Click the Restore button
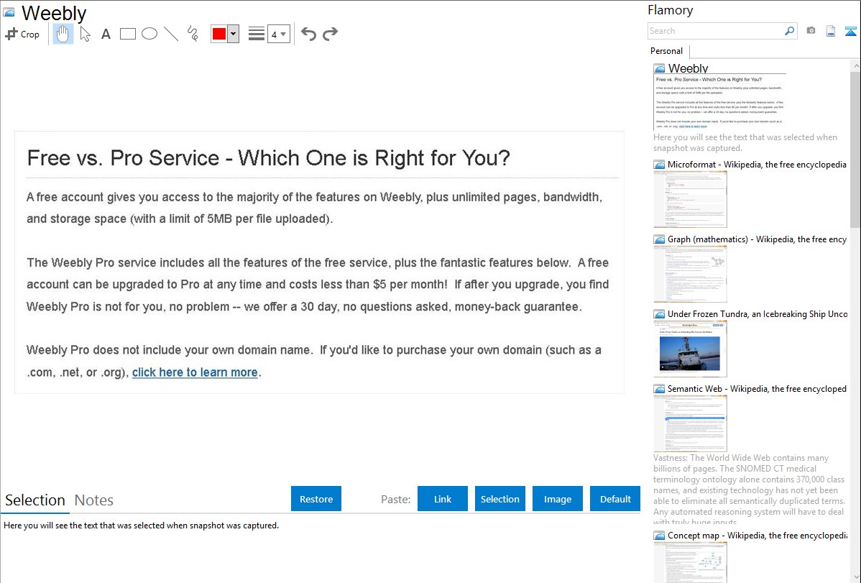Screen dimensions: 861x583 pos(316,499)
